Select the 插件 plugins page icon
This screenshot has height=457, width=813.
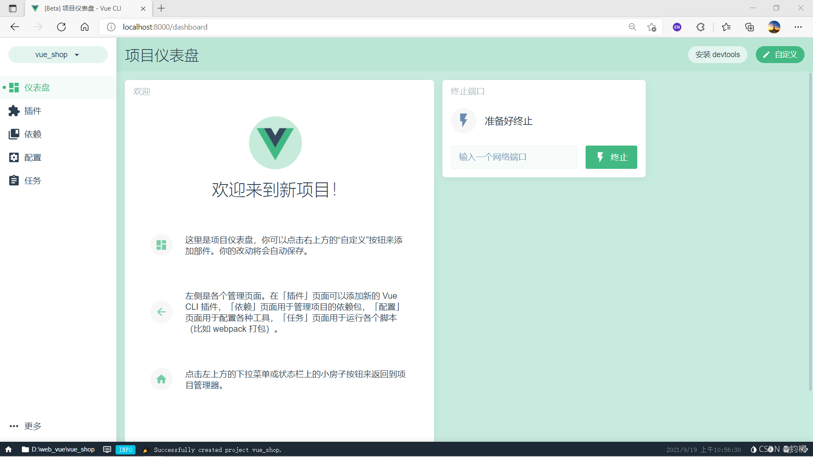pyautogui.click(x=14, y=111)
